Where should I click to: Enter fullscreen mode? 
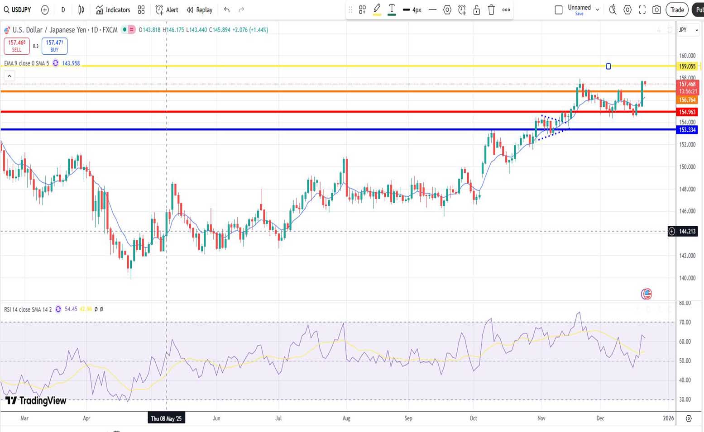pyautogui.click(x=642, y=9)
